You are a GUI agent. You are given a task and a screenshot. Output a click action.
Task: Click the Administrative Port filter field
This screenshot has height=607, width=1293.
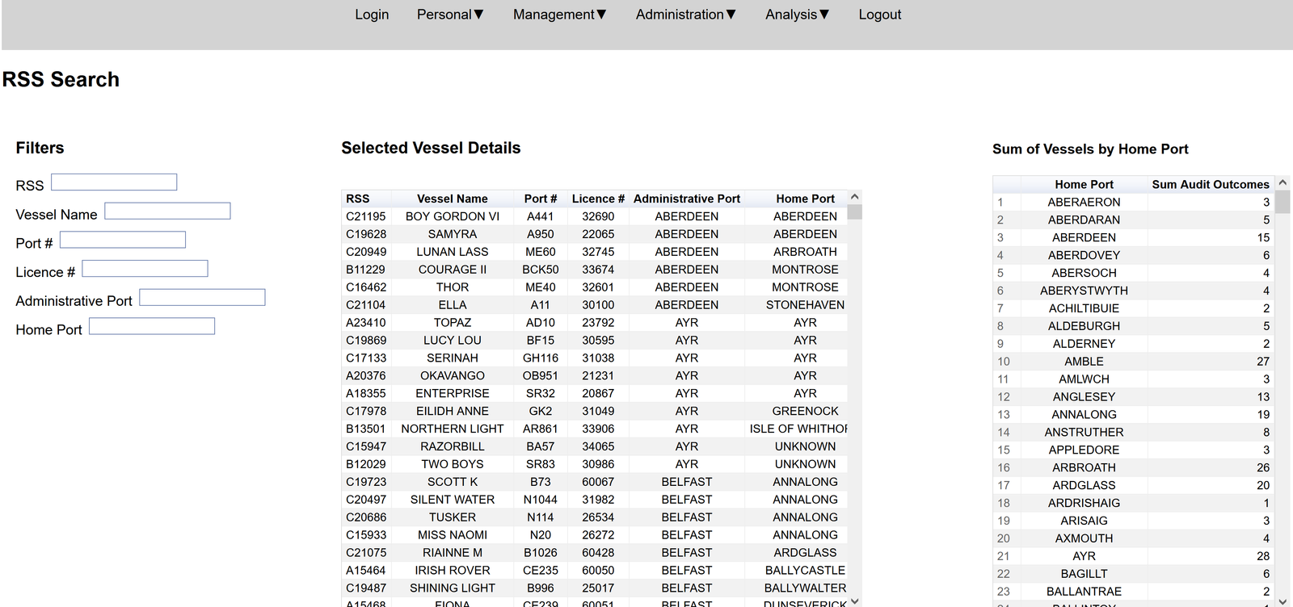[x=202, y=298]
